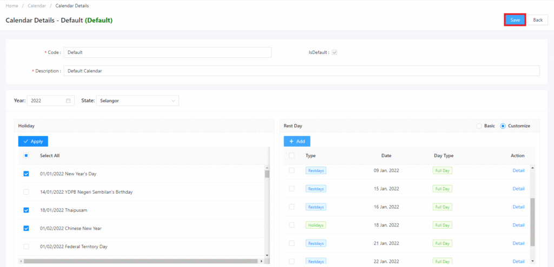Open Detail link for 16 Jan, 2022

click(518, 207)
